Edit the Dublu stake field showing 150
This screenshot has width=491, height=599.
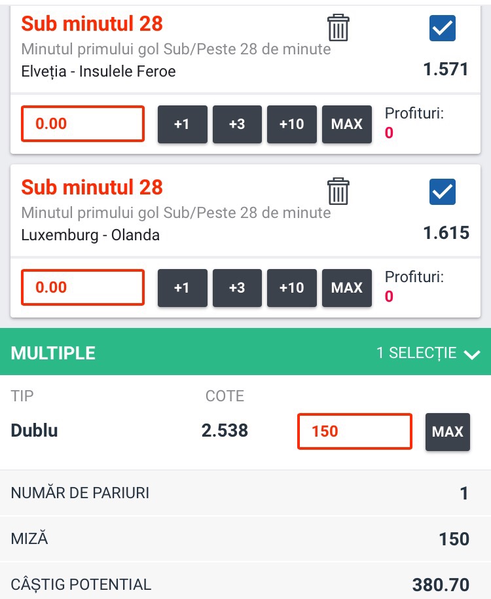355,431
